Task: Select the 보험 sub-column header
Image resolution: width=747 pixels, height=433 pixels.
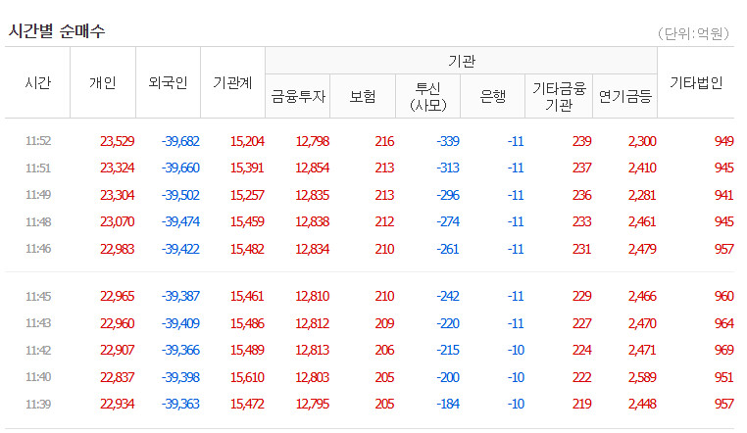Action: pos(363,97)
